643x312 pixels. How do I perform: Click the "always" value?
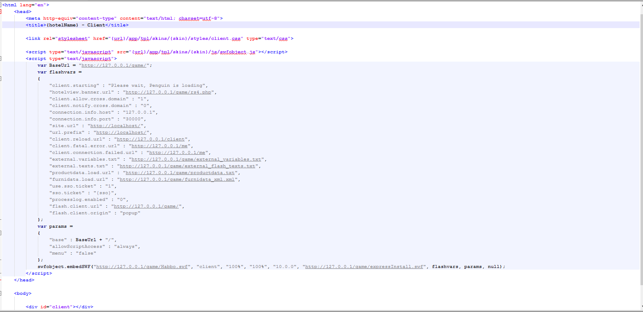126,247
